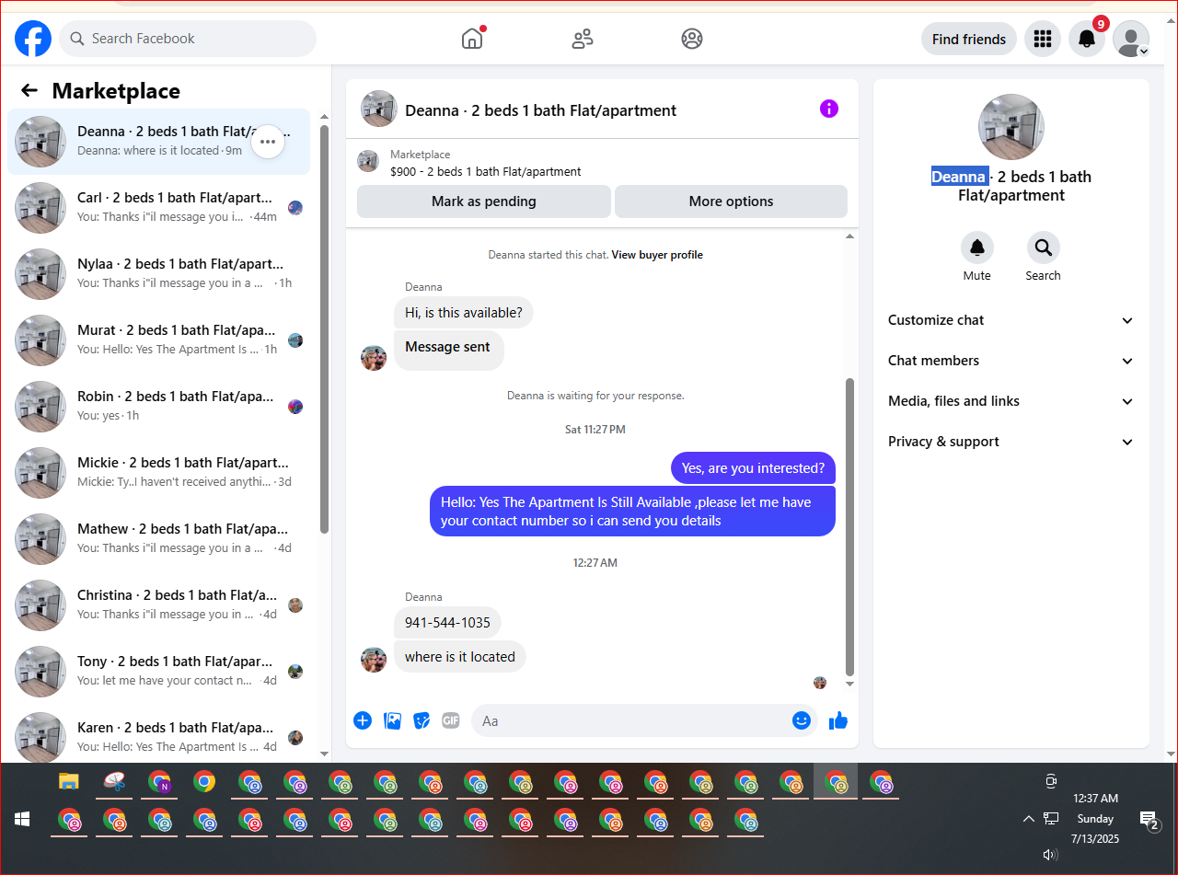Click the volume speaker icon in tray
The image size is (1178, 875).
[x=1050, y=854]
